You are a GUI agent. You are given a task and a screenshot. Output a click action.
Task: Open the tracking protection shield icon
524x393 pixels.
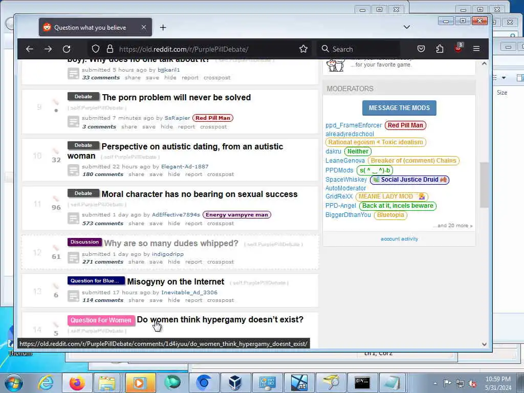[96, 49]
